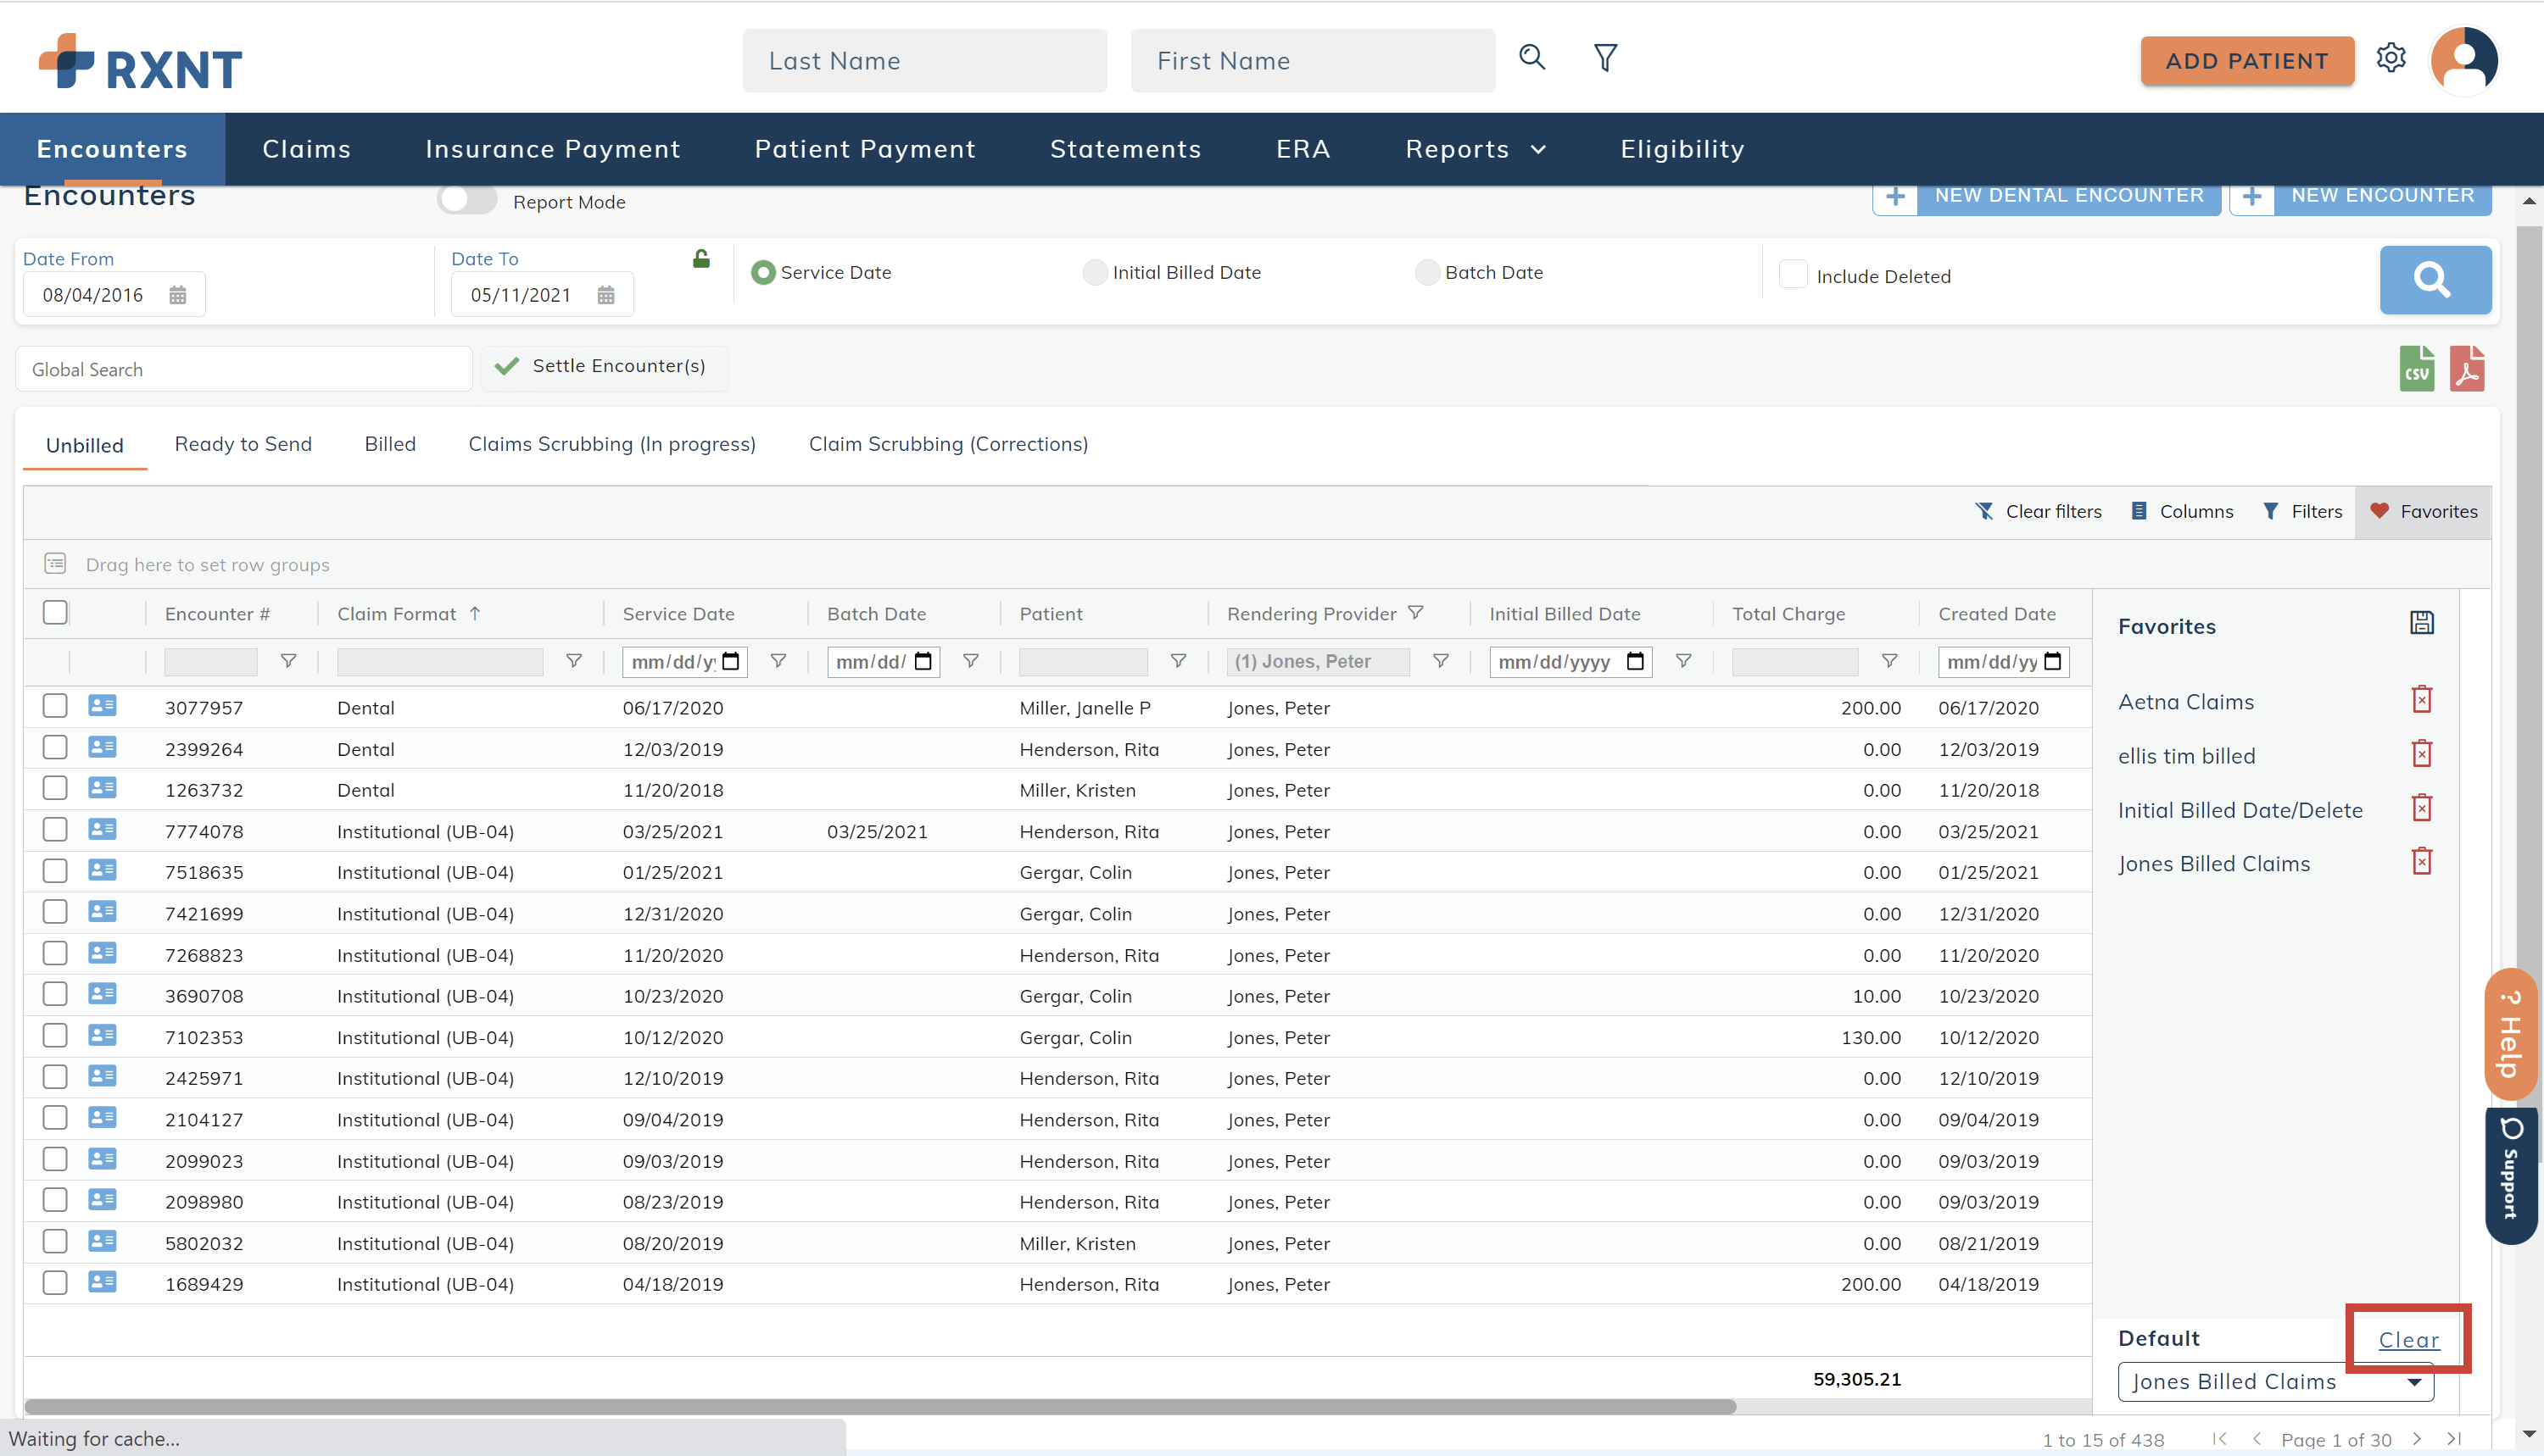Export encounters as CSV file
This screenshot has height=1456, width=2544.
point(2417,369)
